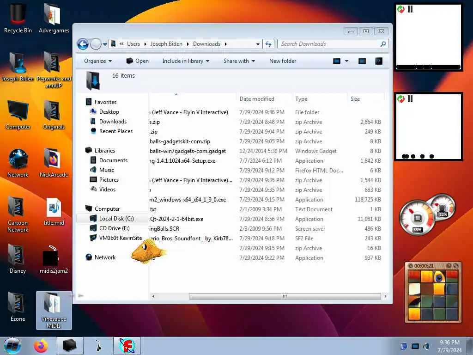Image resolution: width=473 pixels, height=355 pixels.
Task: Expand the Include in library menu
Action: pyautogui.click(x=186, y=61)
